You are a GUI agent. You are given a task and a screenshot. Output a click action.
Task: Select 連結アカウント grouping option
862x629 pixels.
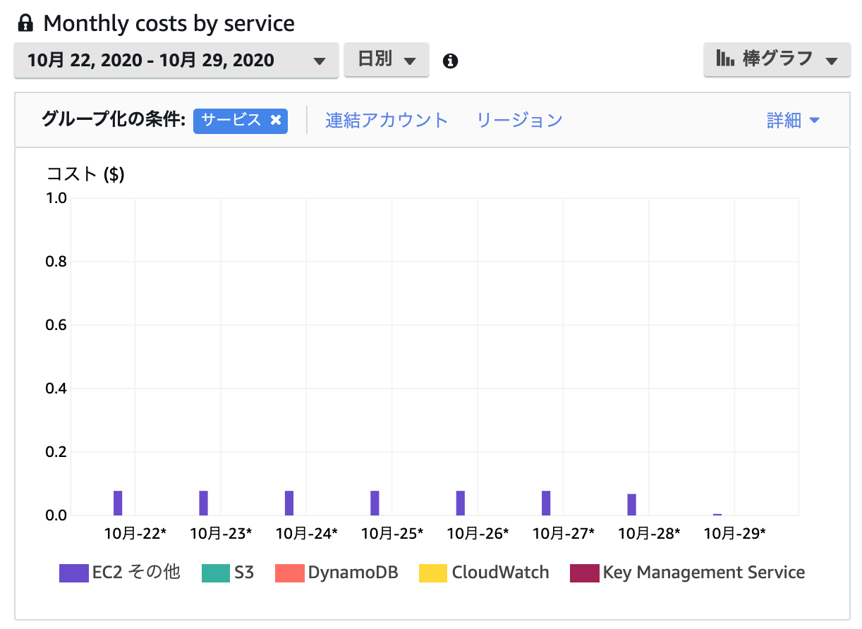[387, 121]
